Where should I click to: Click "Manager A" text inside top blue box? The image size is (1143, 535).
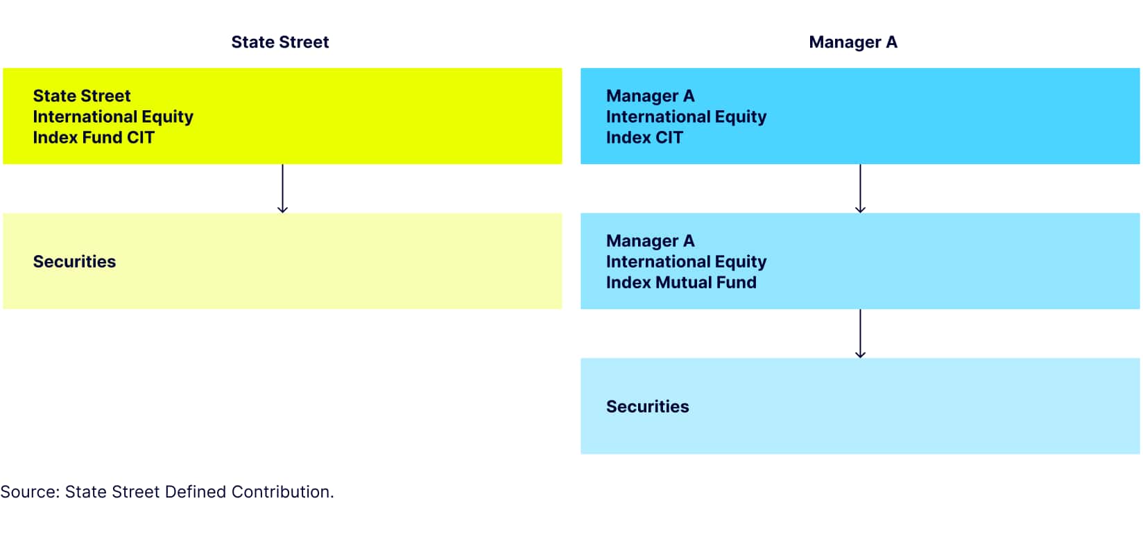(650, 96)
